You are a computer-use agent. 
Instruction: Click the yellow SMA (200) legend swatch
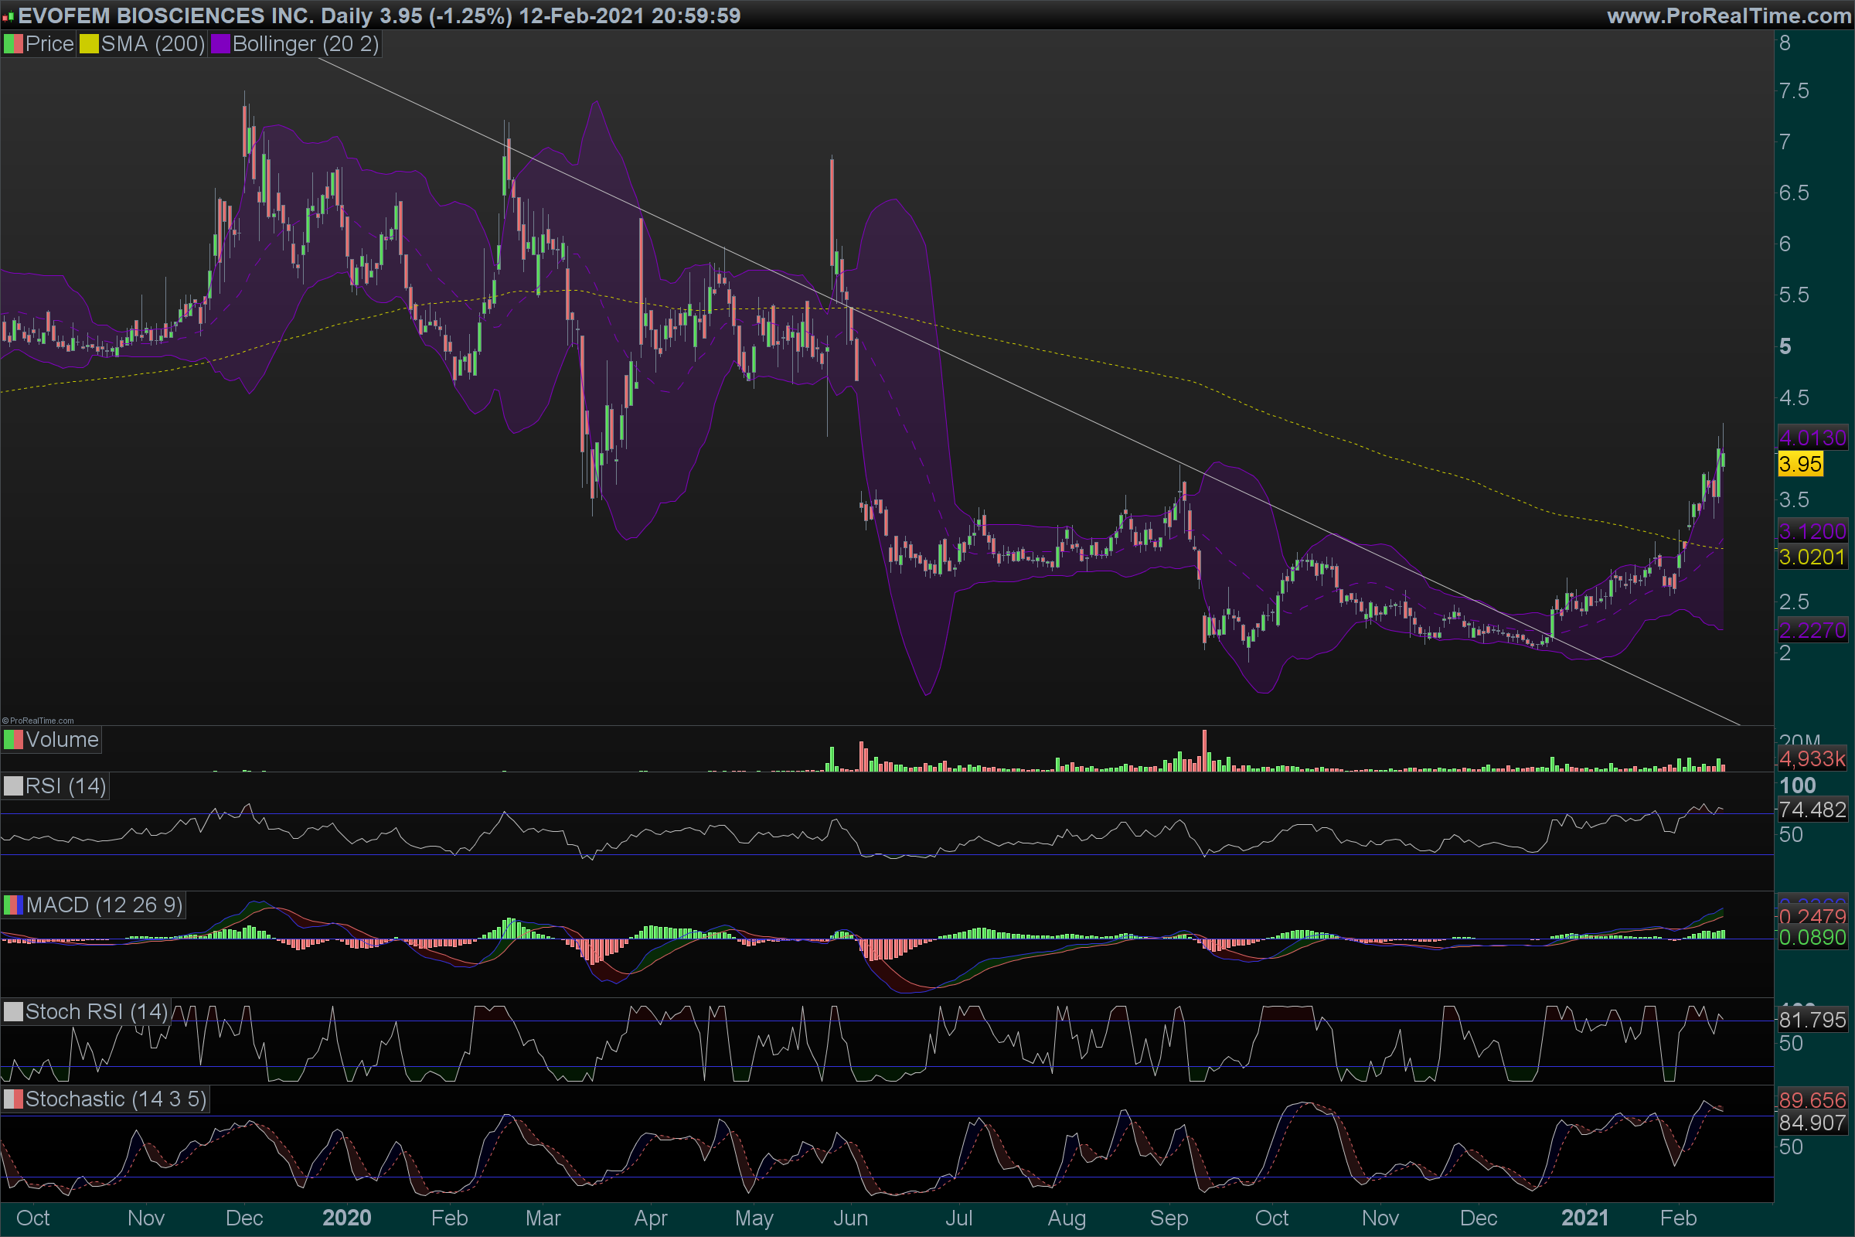89,44
